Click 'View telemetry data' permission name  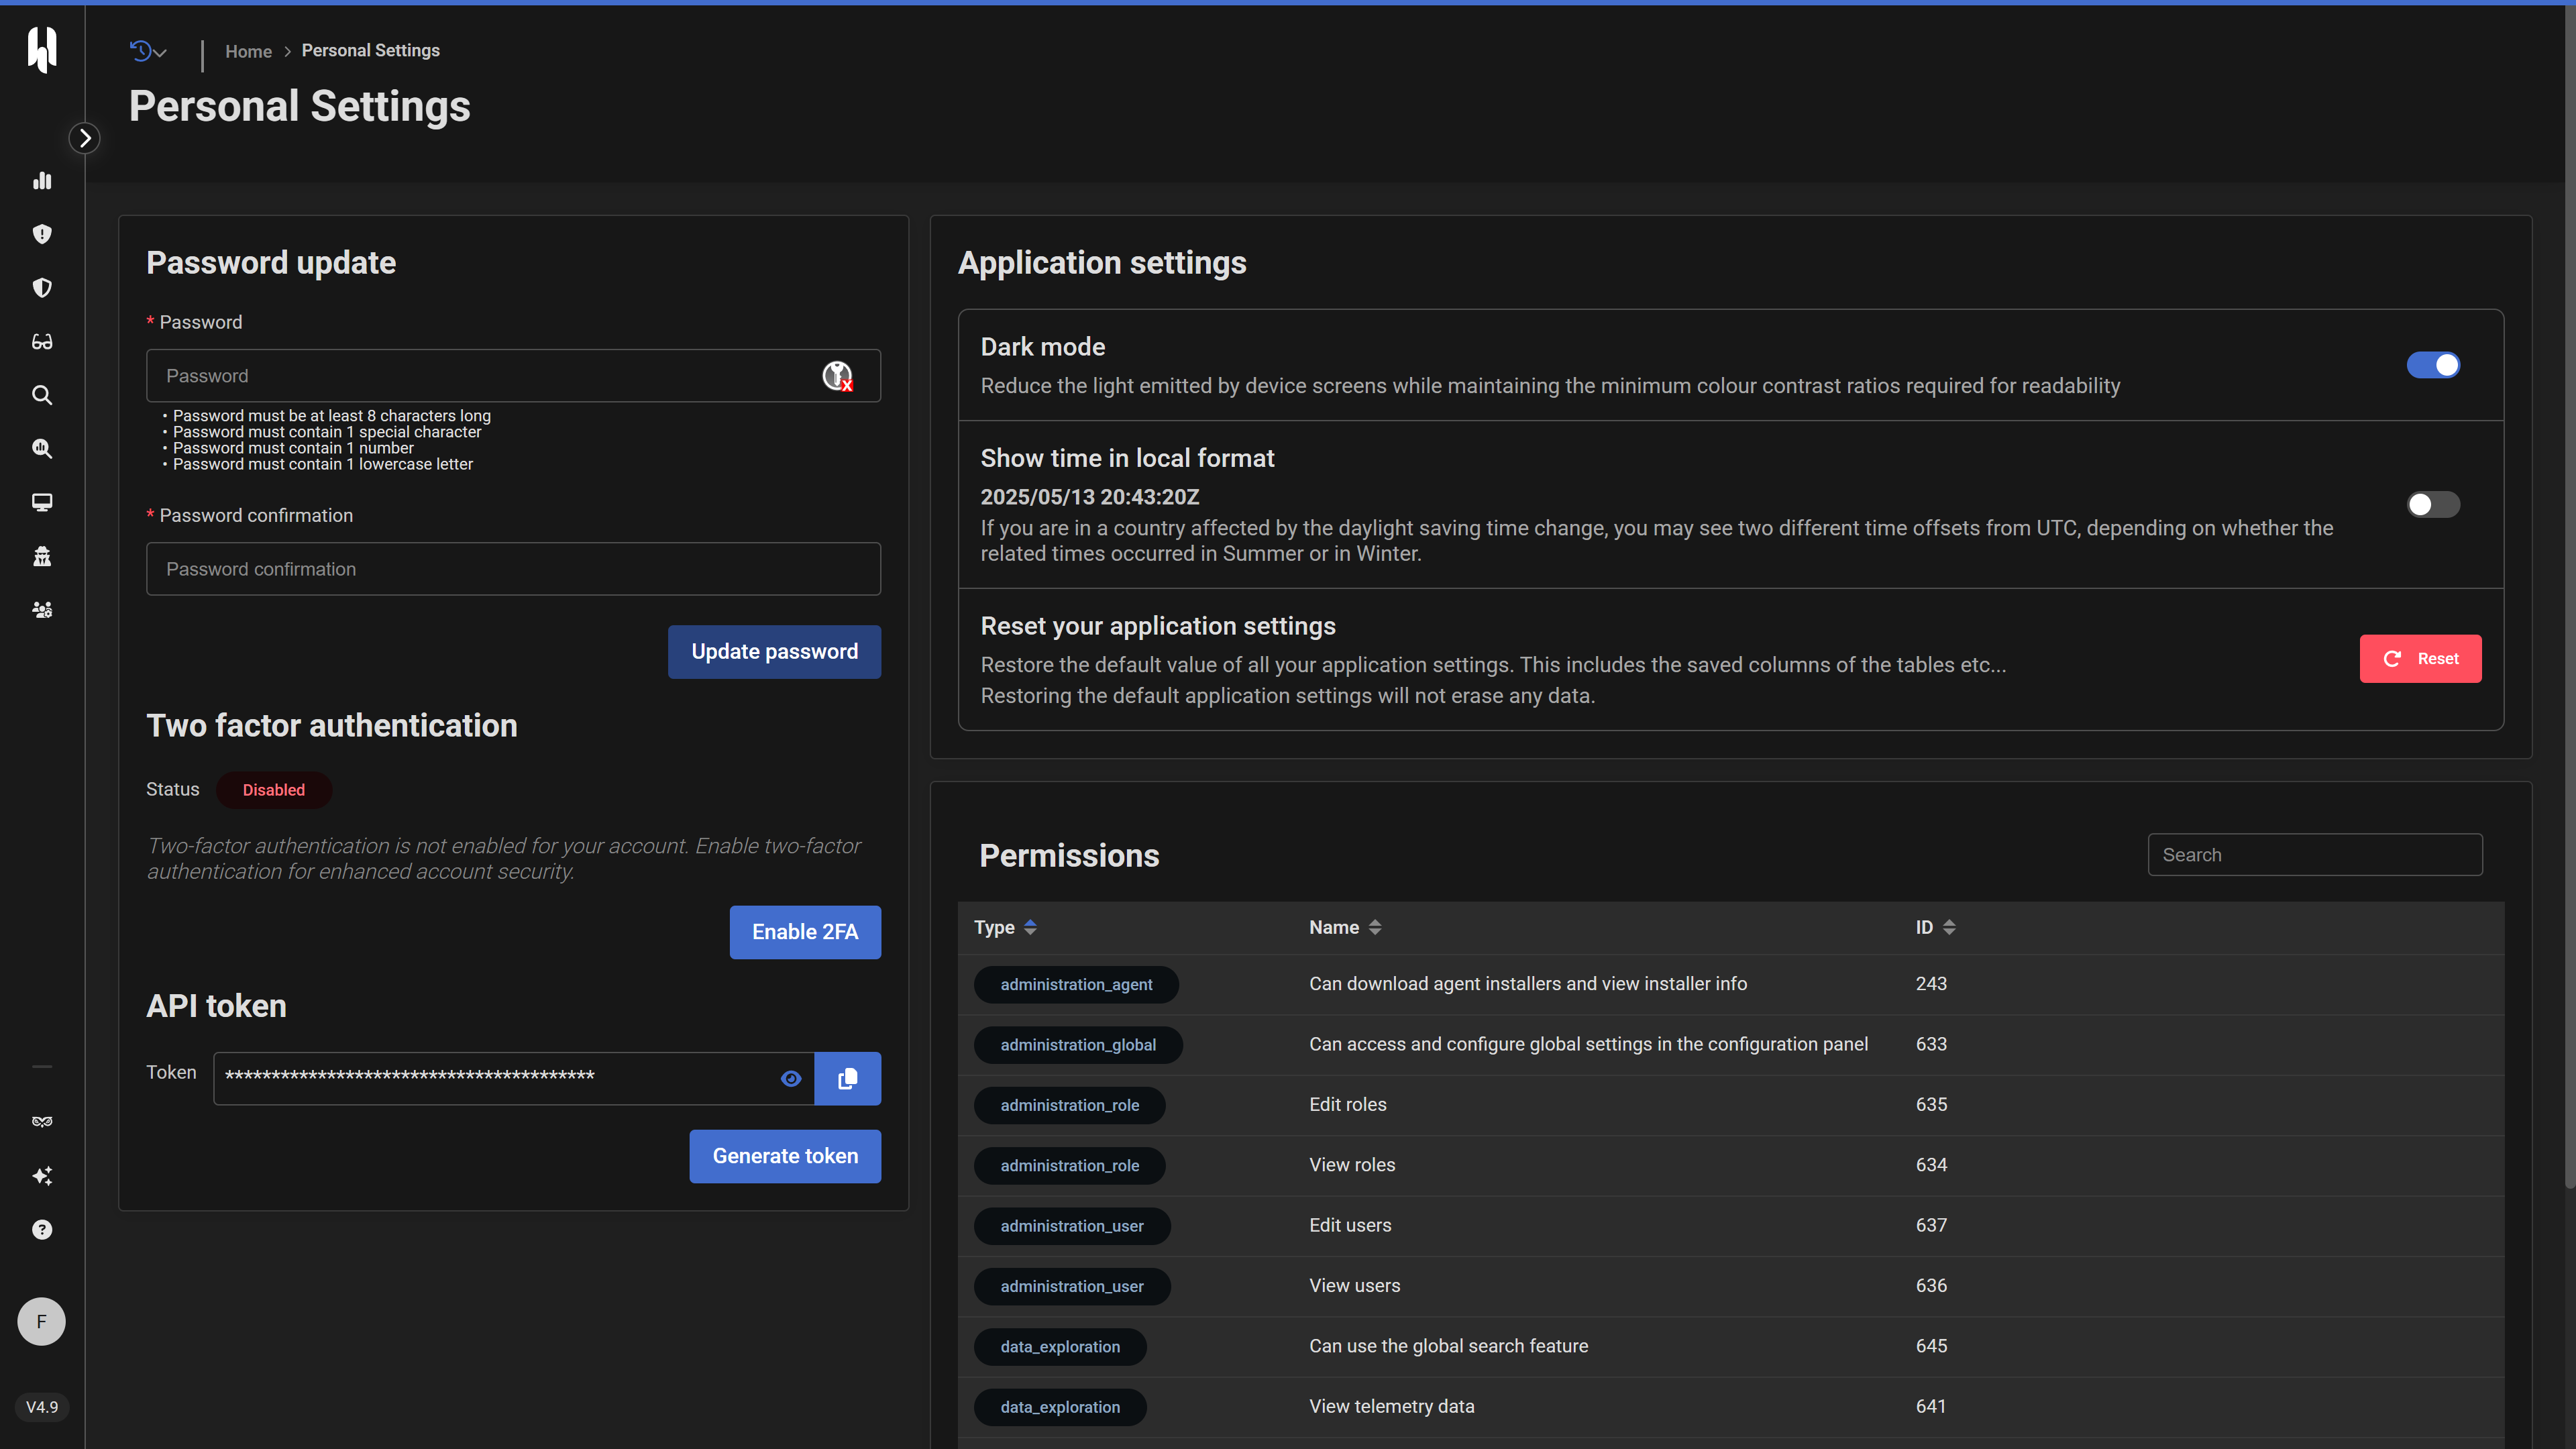(x=1391, y=1406)
